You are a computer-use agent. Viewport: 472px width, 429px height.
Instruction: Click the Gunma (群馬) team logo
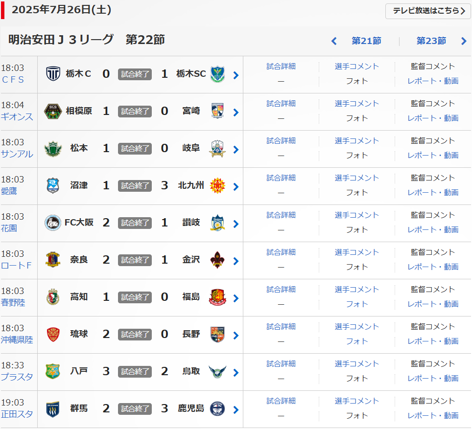pyautogui.click(x=53, y=409)
